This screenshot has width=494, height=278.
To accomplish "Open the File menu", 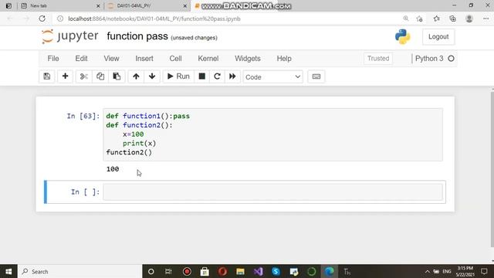I will click(x=53, y=59).
